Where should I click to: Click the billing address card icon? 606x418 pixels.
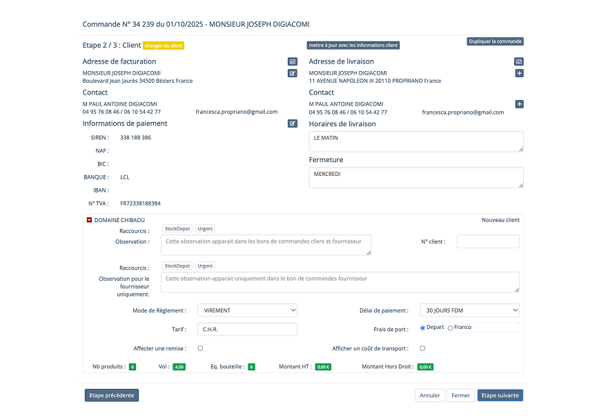tap(293, 61)
